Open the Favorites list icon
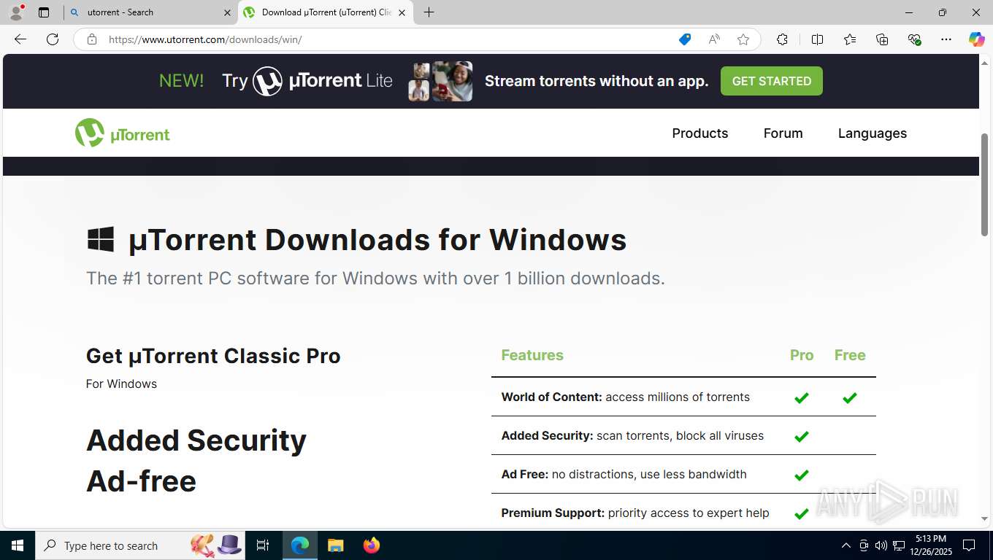 click(x=850, y=39)
